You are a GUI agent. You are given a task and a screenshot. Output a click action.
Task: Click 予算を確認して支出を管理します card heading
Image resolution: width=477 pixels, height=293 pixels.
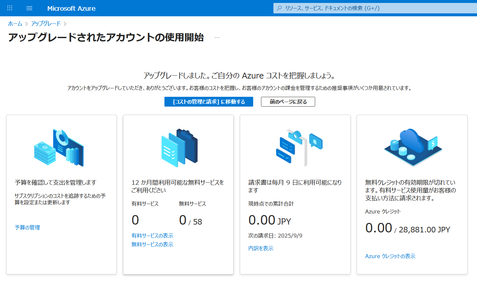(x=55, y=183)
